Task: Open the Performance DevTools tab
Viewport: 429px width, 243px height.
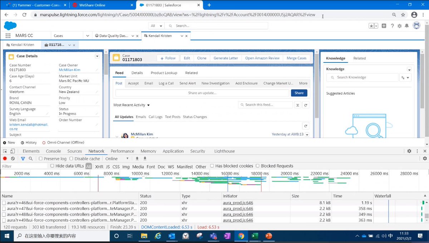Action: (x=122, y=151)
